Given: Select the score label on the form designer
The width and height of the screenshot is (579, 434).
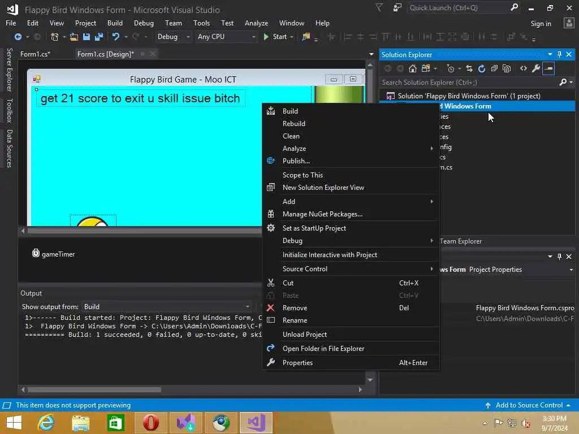Looking at the screenshot, I should pyautogui.click(x=140, y=98).
